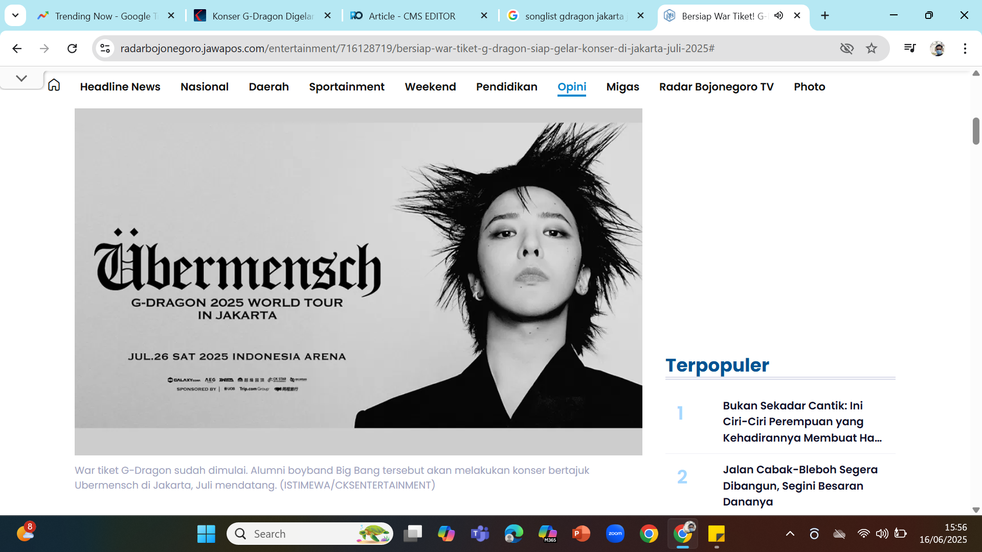Image resolution: width=982 pixels, height=552 pixels.
Task: Open the Windows Start menu
Action: pyautogui.click(x=206, y=534)
